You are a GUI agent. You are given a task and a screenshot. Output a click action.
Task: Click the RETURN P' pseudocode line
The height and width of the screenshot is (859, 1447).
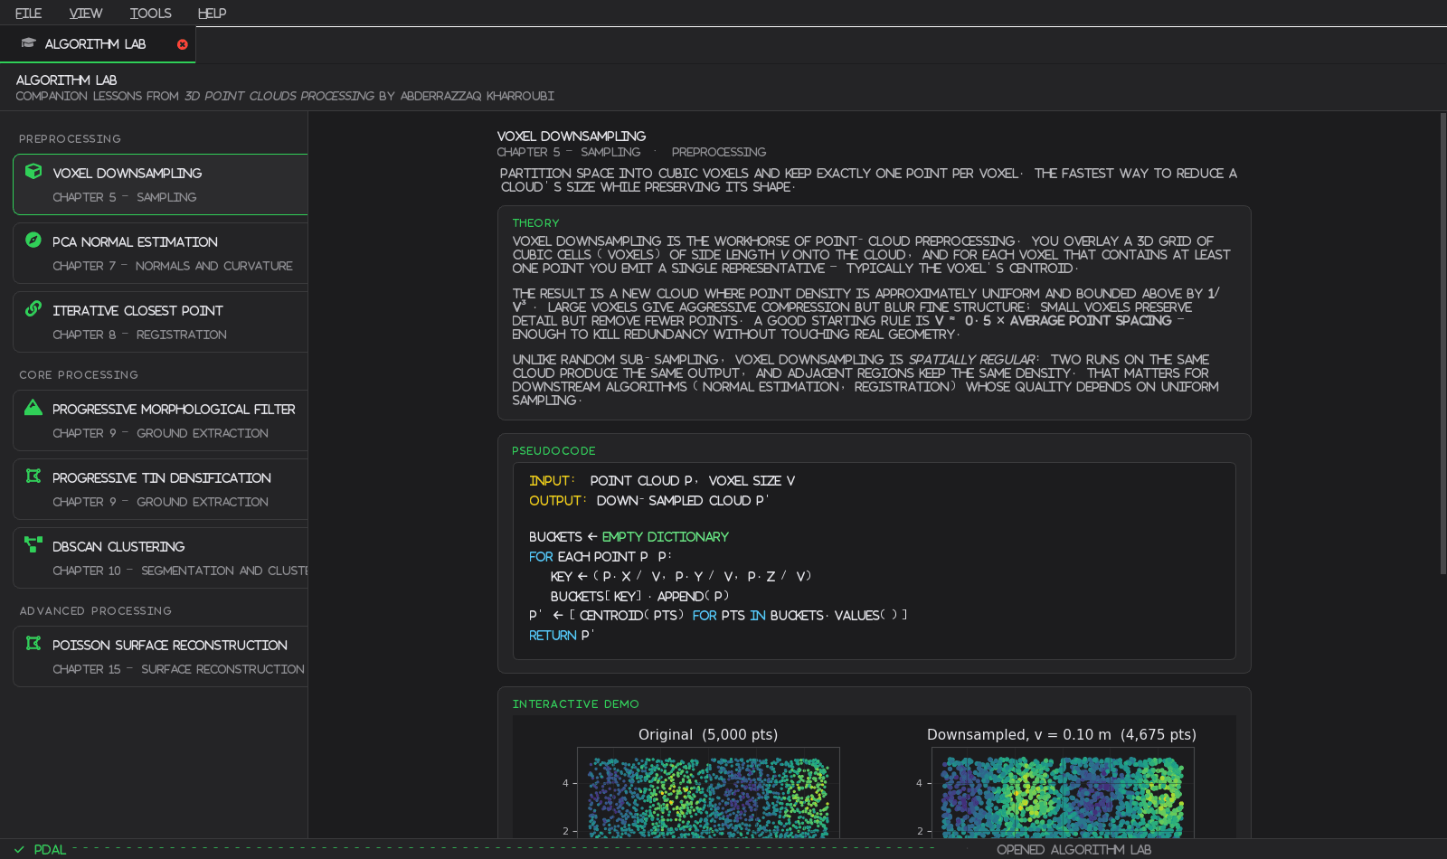pos(562,636)
